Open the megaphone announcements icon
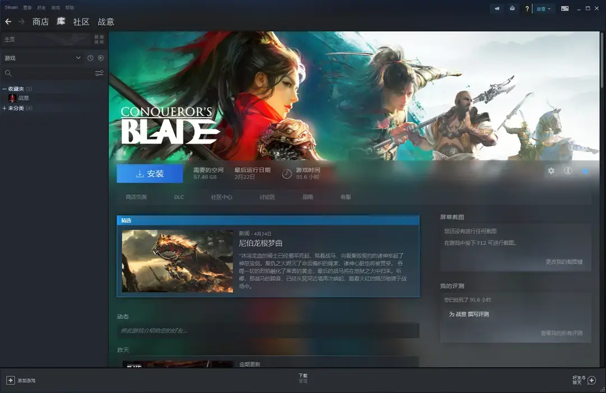606x393 pixels. 497,8
